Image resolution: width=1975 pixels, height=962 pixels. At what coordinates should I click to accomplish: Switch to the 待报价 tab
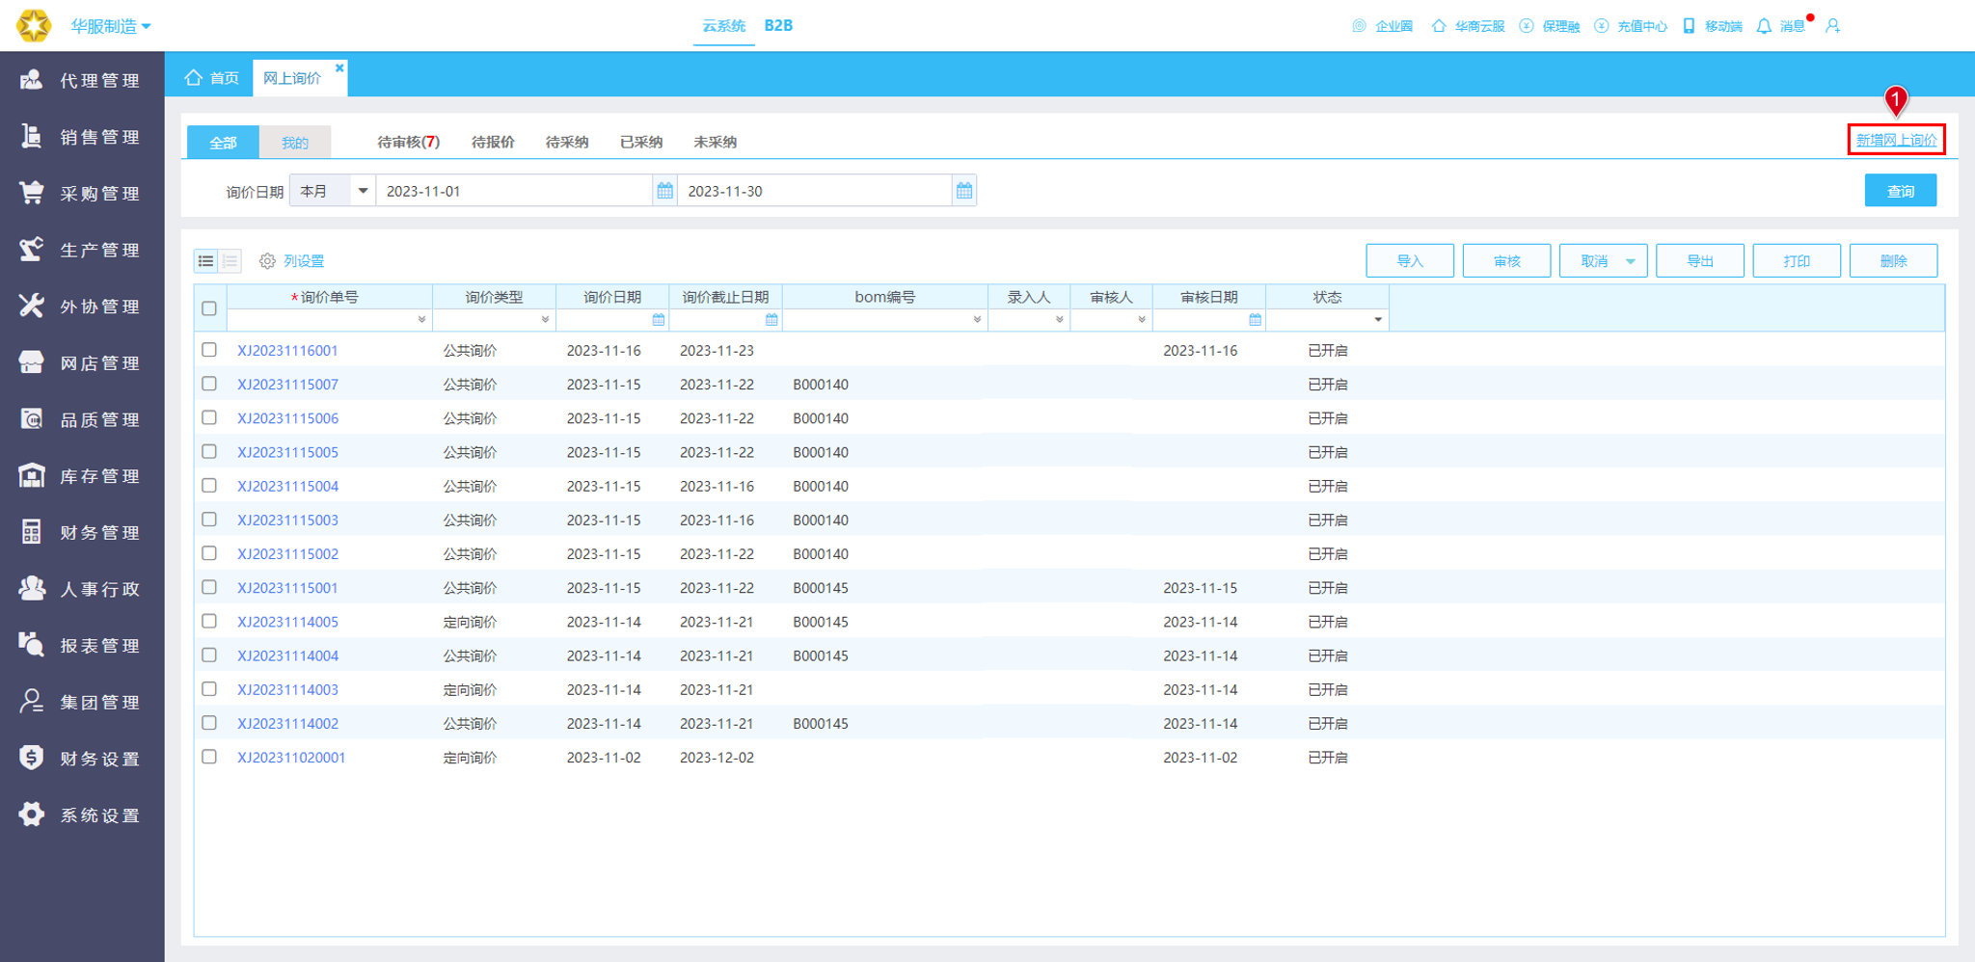pos(493,142)
